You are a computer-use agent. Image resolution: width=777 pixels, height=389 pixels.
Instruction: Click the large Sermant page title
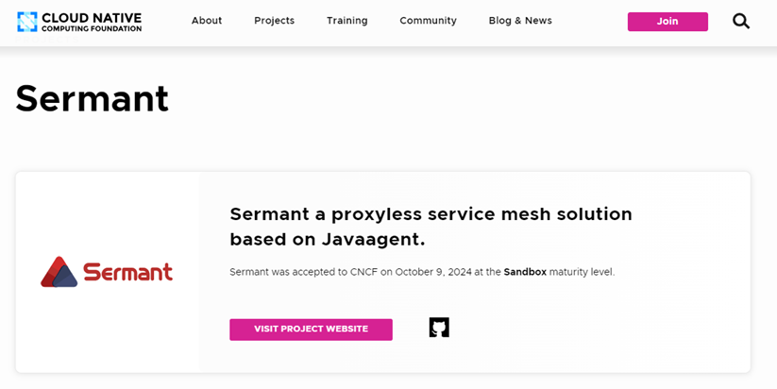(93, 98)
